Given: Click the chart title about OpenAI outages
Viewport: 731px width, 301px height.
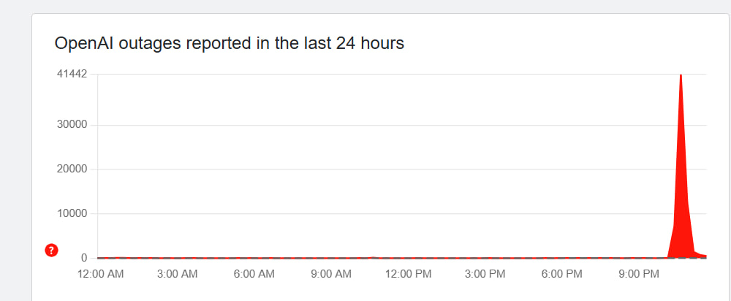Looking at the screenshot, I should click(230, 44).
